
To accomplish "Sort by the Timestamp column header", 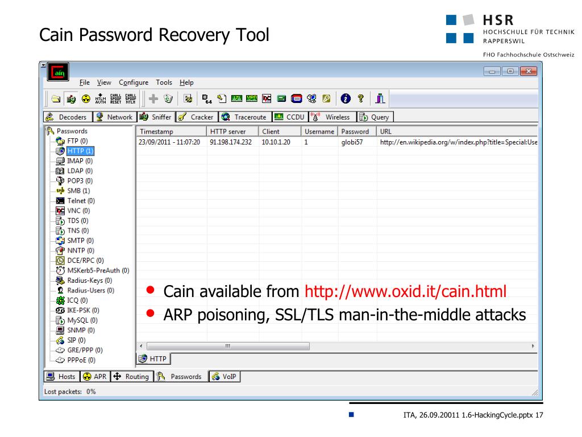I will pyautogui.click(x=171, y=131).
